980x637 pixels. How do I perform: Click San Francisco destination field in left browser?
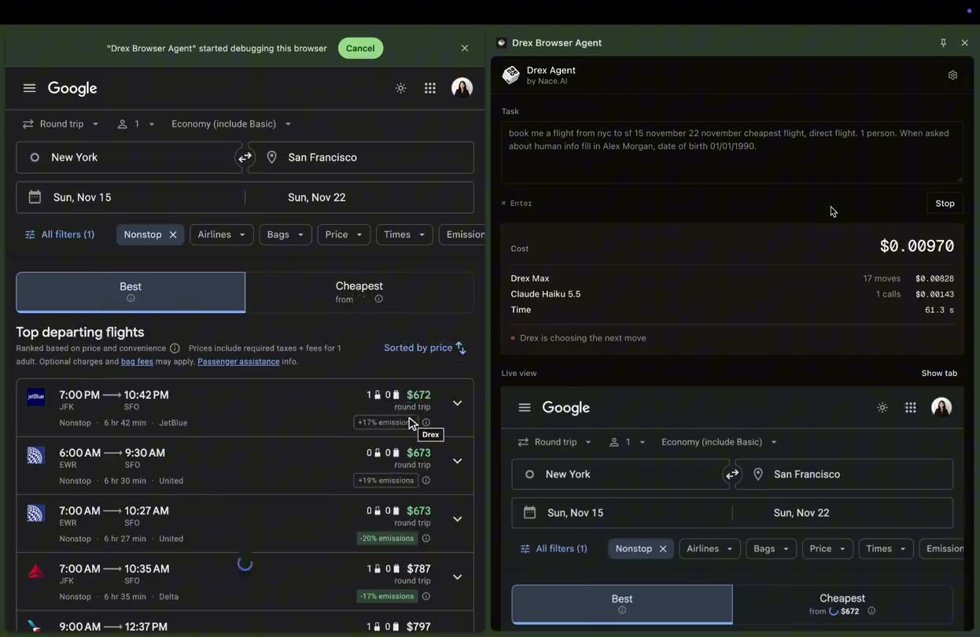coord(361,157)
